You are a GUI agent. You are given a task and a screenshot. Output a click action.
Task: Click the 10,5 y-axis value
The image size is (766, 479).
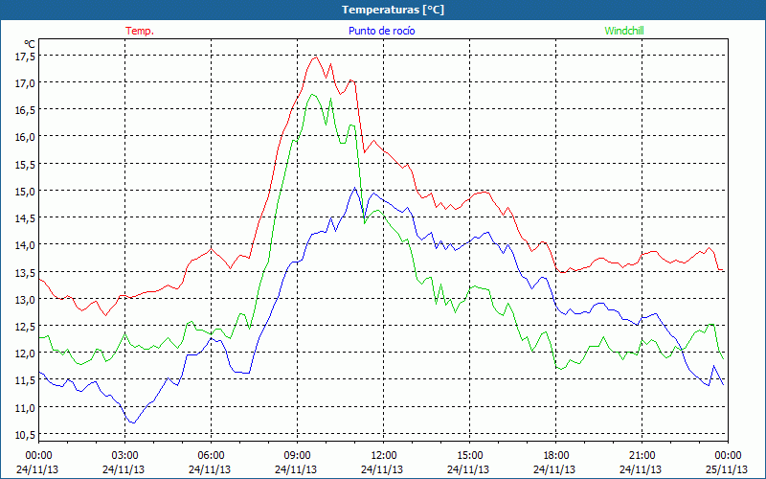(x=26, y=435)
